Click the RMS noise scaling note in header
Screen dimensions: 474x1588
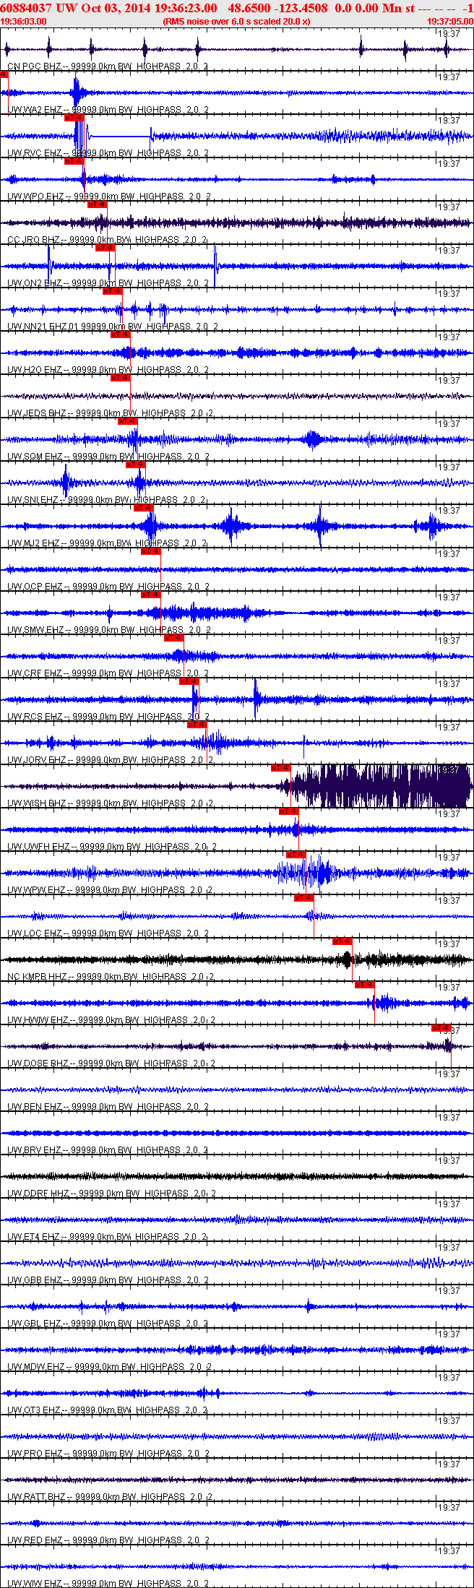pos(237,22)
